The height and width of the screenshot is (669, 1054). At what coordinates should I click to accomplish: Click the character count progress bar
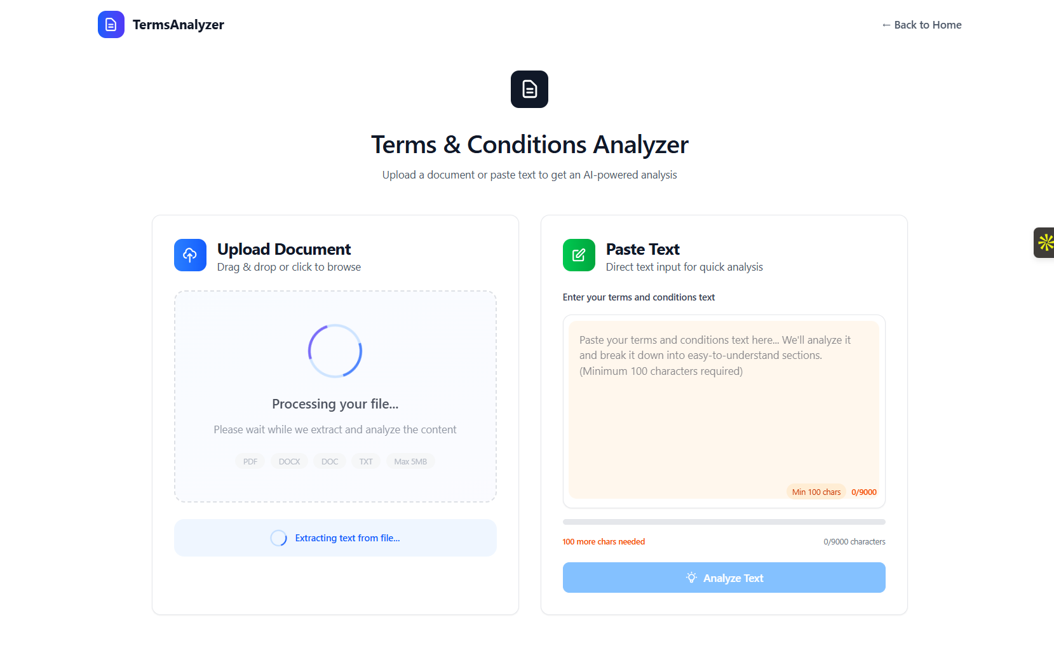[x=724, y=522]
